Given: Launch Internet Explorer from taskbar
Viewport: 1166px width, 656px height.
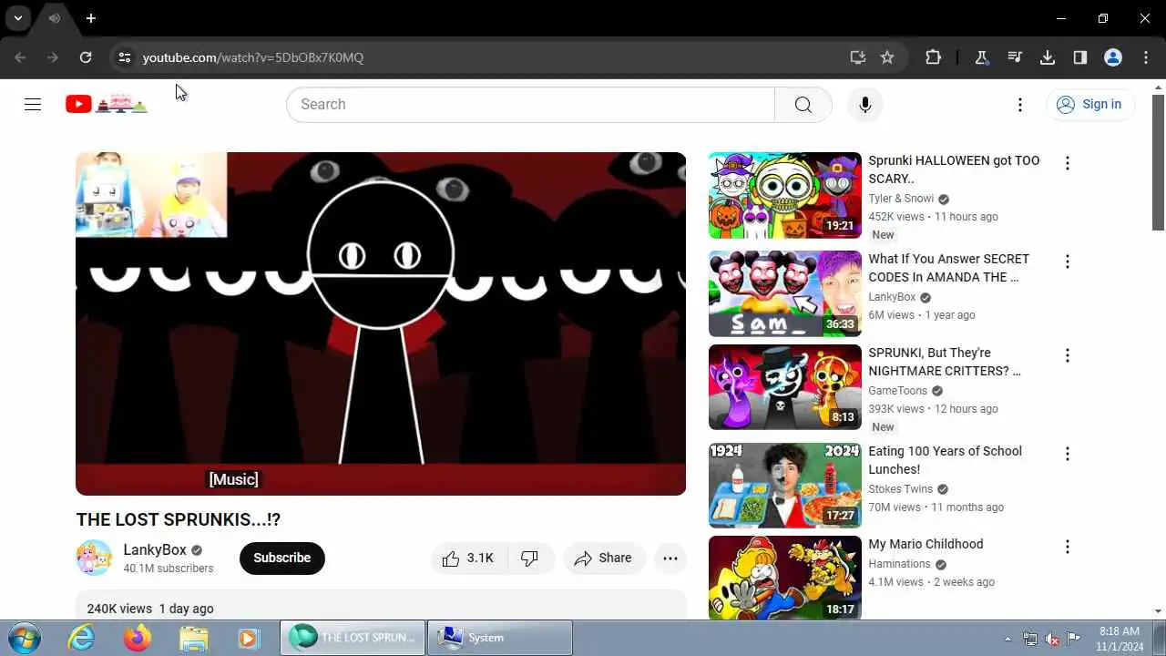Looking at the screenshot, I should coord(82,639).
